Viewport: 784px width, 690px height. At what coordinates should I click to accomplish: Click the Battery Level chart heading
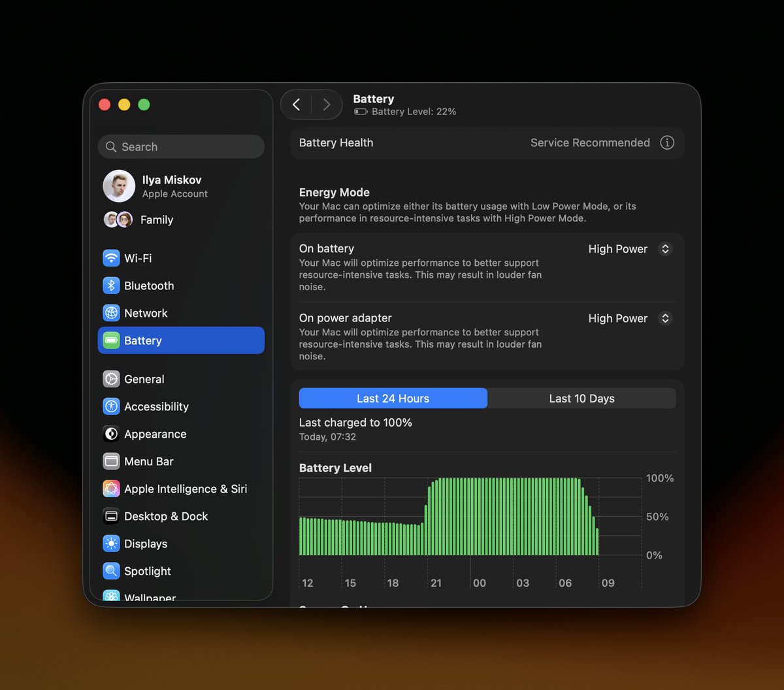[335, 468]
